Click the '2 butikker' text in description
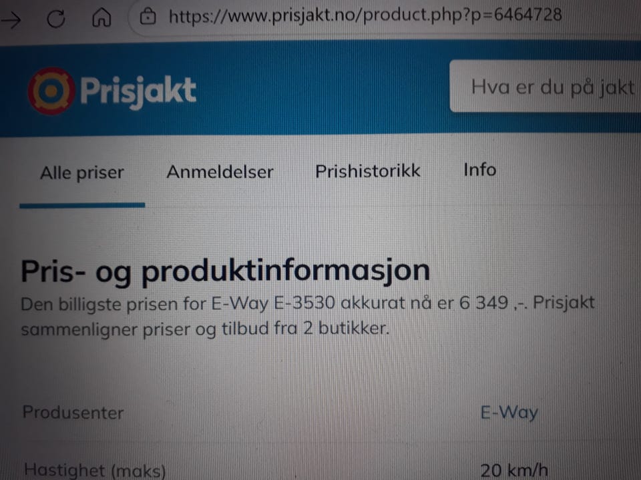Screen dimensions: 641x480 (346, 328)
